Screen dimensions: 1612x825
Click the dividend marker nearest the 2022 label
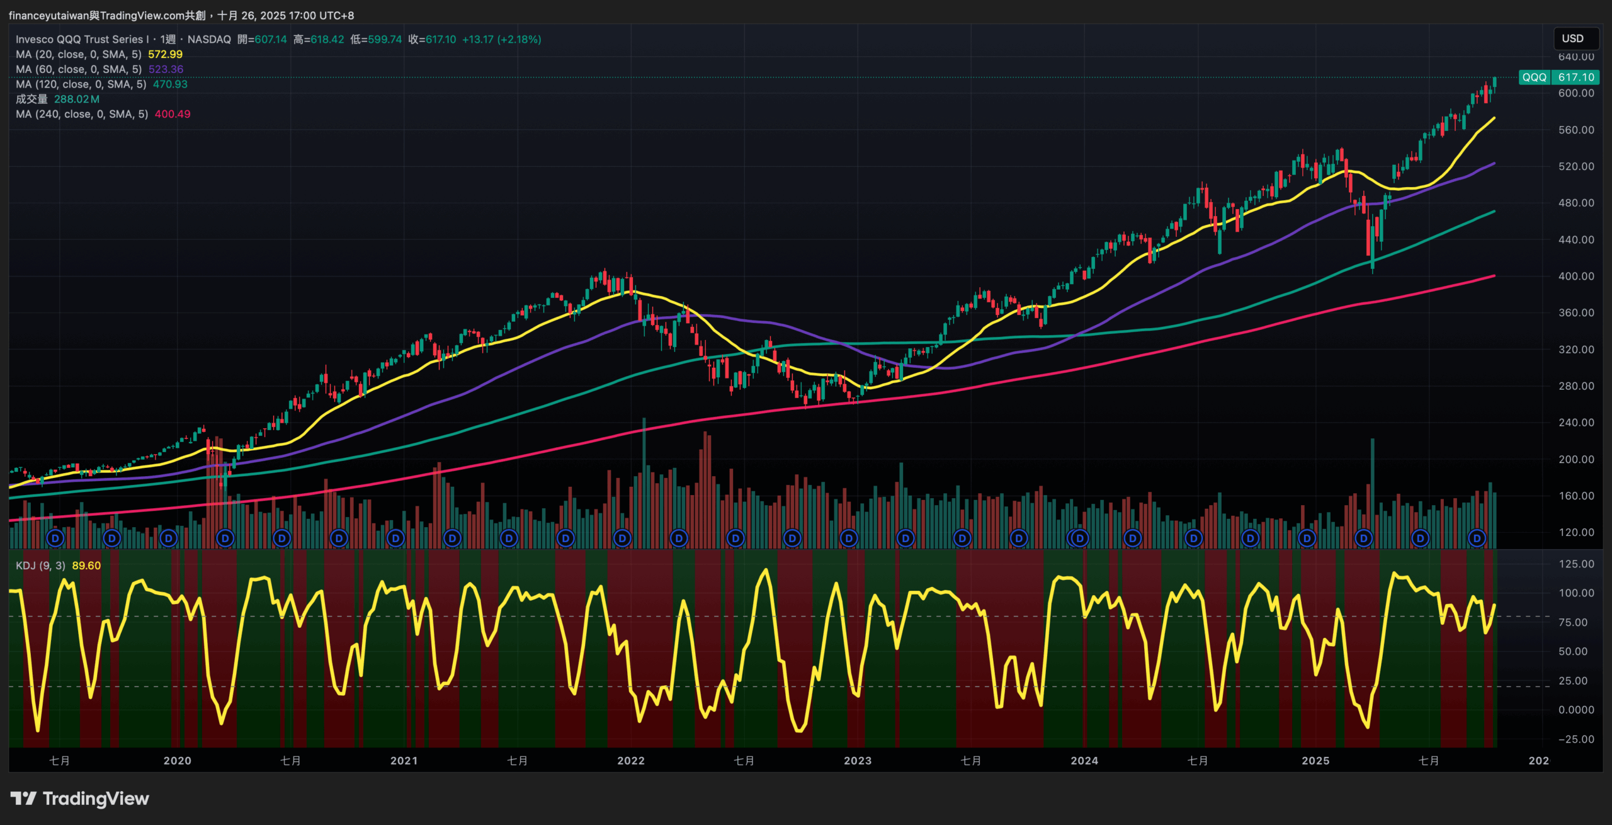[622, 538]
